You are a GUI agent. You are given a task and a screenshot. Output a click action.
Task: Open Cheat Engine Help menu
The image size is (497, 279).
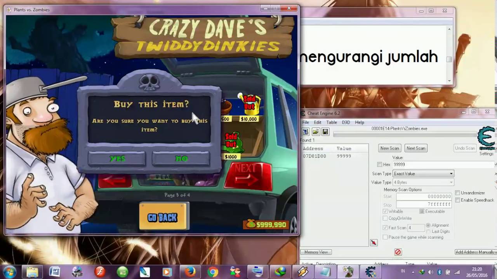click(360, 122)
